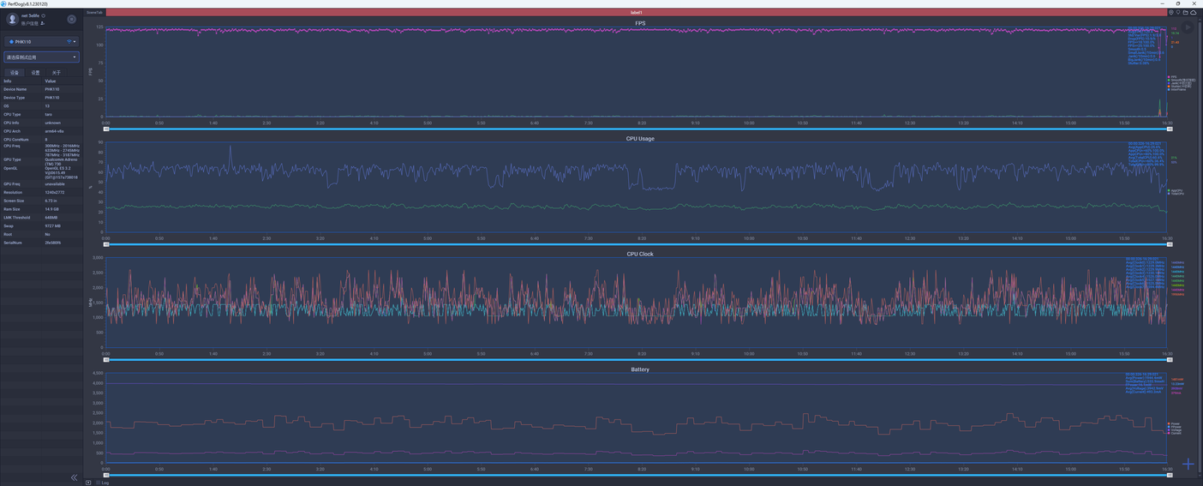Click the FPS chart left slider handle
The height and width of the screenshot is (486, 1203).
click(106, 129)
